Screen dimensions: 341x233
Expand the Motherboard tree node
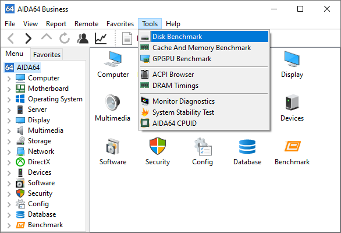coord(9,89)
